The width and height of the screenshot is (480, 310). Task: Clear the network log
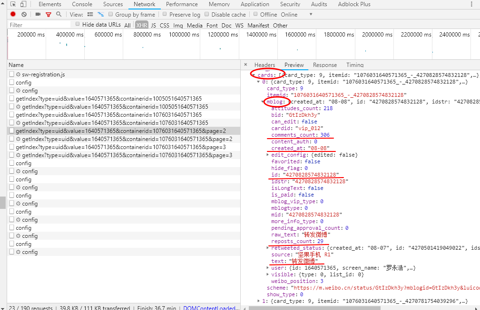[x=24, y=14]
